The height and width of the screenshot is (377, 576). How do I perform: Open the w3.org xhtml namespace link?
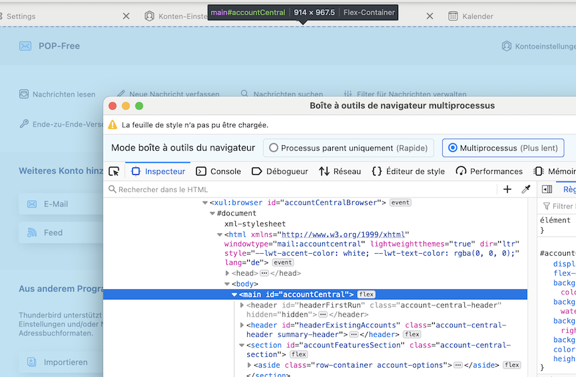pyautogui.click(x=344, y=234)
